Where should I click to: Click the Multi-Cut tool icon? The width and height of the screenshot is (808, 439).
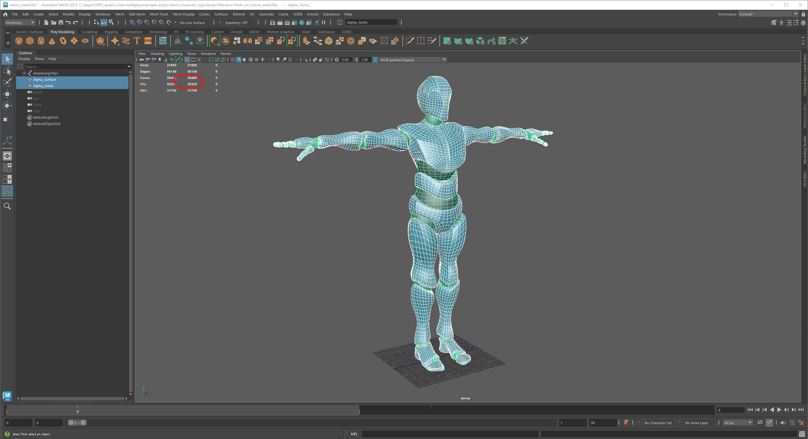click(x=410, y=41)
